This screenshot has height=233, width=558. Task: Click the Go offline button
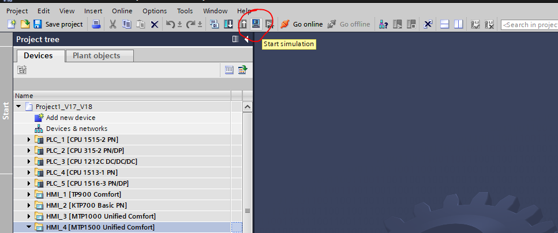(x=349, y=24)
